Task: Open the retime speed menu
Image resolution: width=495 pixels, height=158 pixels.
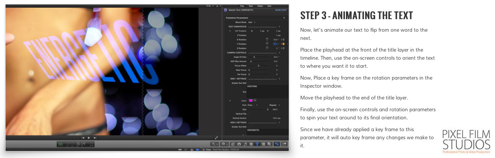Action: tap(225, 144)
